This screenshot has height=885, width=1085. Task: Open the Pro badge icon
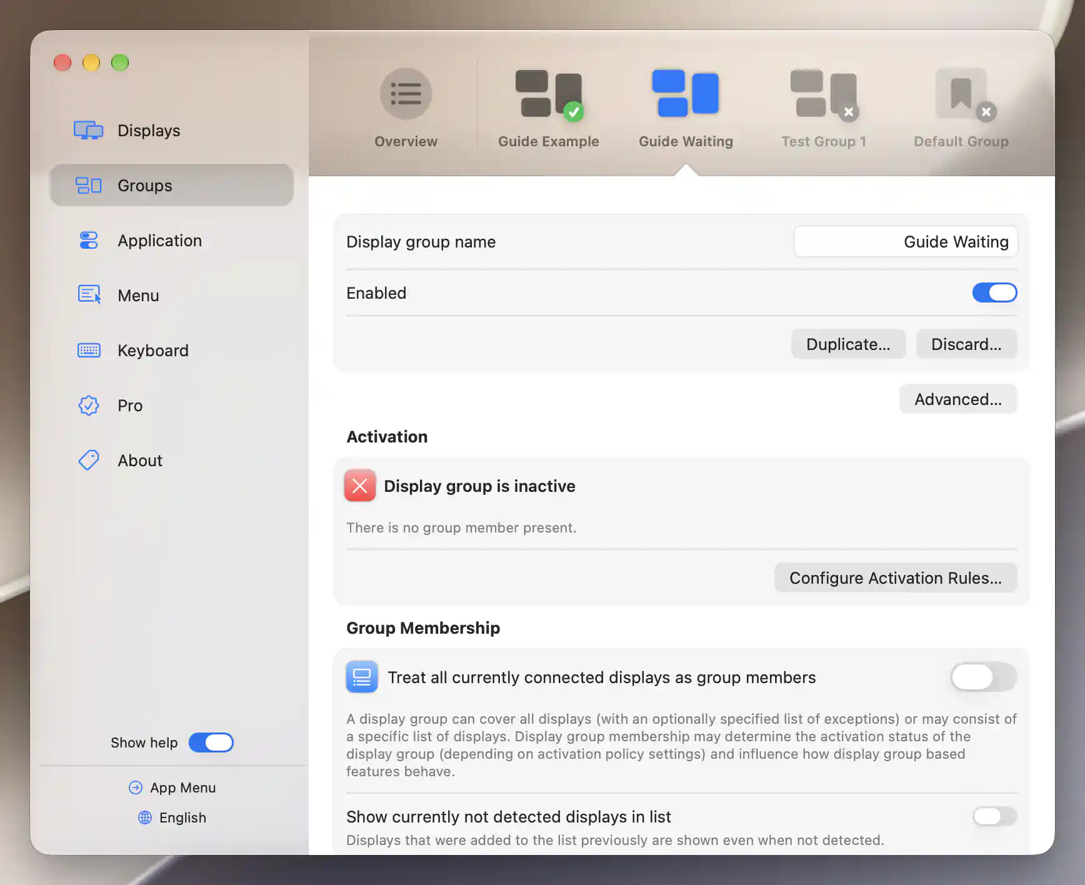coord(89,406)
